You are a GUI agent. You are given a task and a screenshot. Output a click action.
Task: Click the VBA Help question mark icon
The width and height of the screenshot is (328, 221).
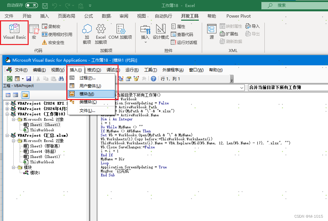[154, 79]
